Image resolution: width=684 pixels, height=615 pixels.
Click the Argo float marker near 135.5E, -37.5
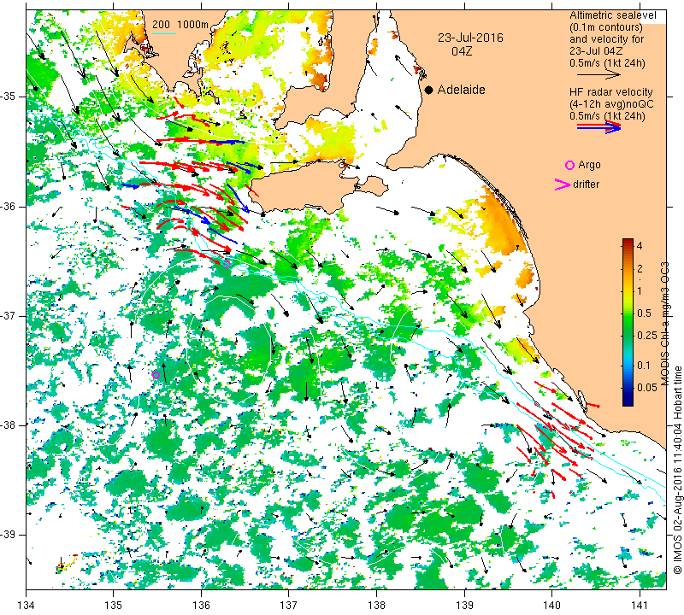(x=156, y=375)
